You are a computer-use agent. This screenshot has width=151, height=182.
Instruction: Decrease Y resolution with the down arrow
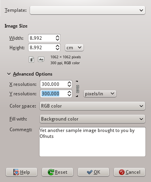pos(69,95)
